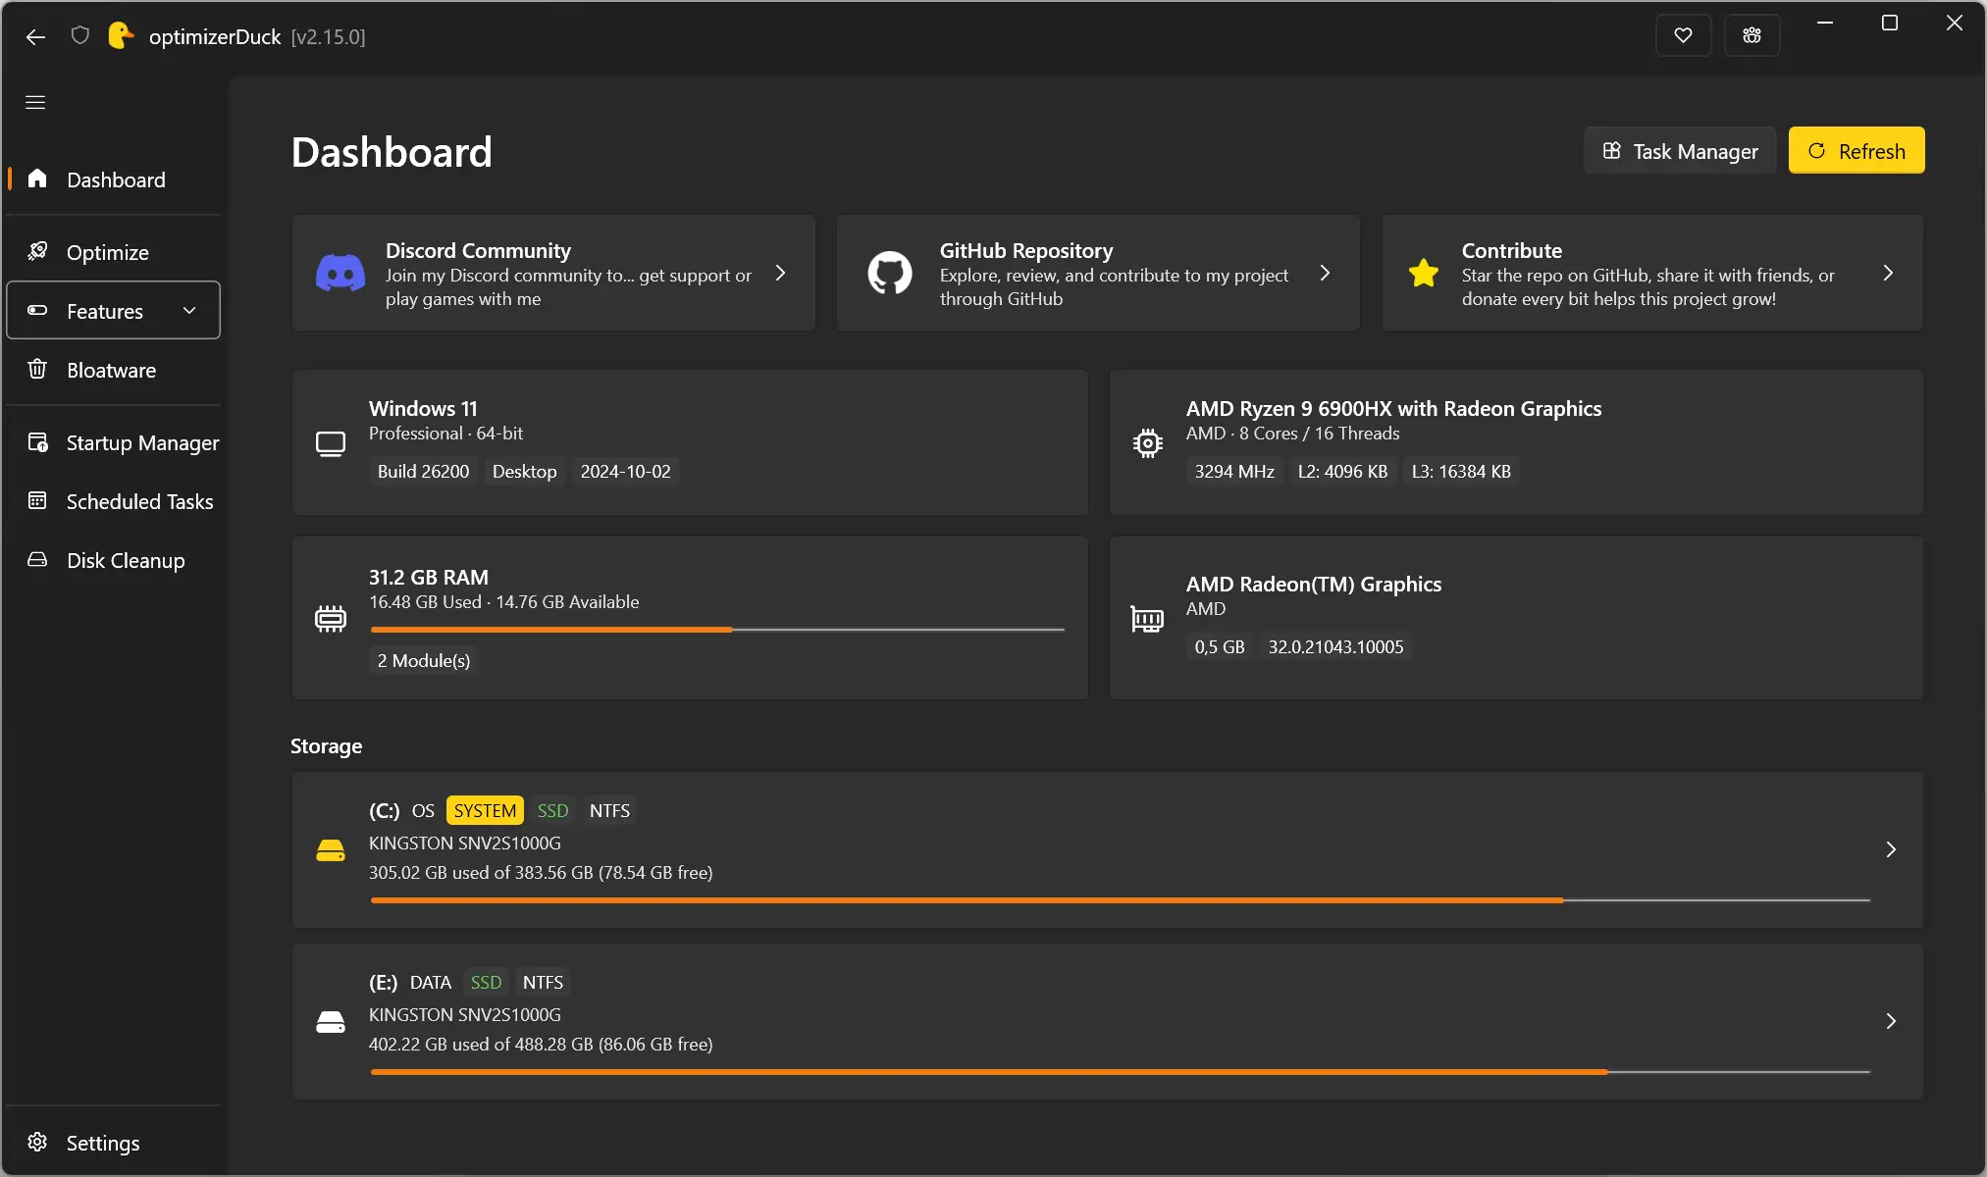
Task: Click the 32.0.21043.10005 driver version tag
Action: click(x=1335, y=646)
